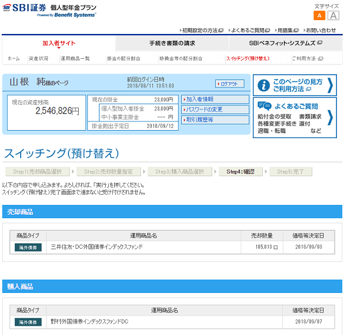Viewport: 345px width, 335px height.
Task: Click the SBI証券 logo
Action: point(24,7)
